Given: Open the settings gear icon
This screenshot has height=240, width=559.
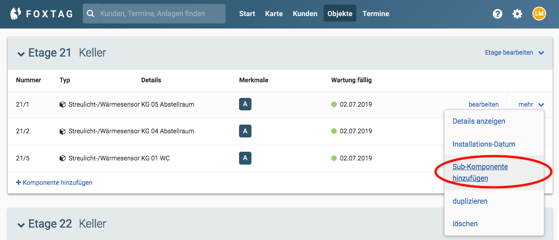Looking at the screenshot, I should click(518, 14).
